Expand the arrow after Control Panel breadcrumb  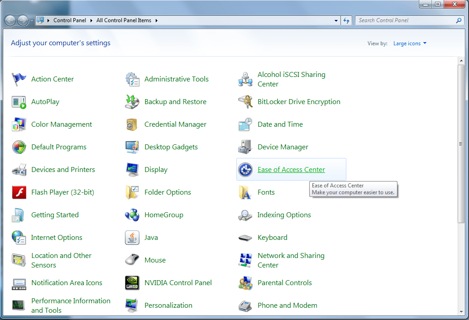click(x=91, y=21)
